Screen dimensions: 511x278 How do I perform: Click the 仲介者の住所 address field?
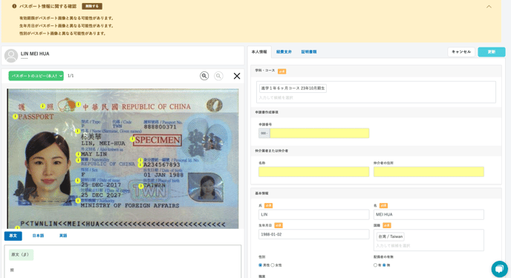(x=429, y=172)
